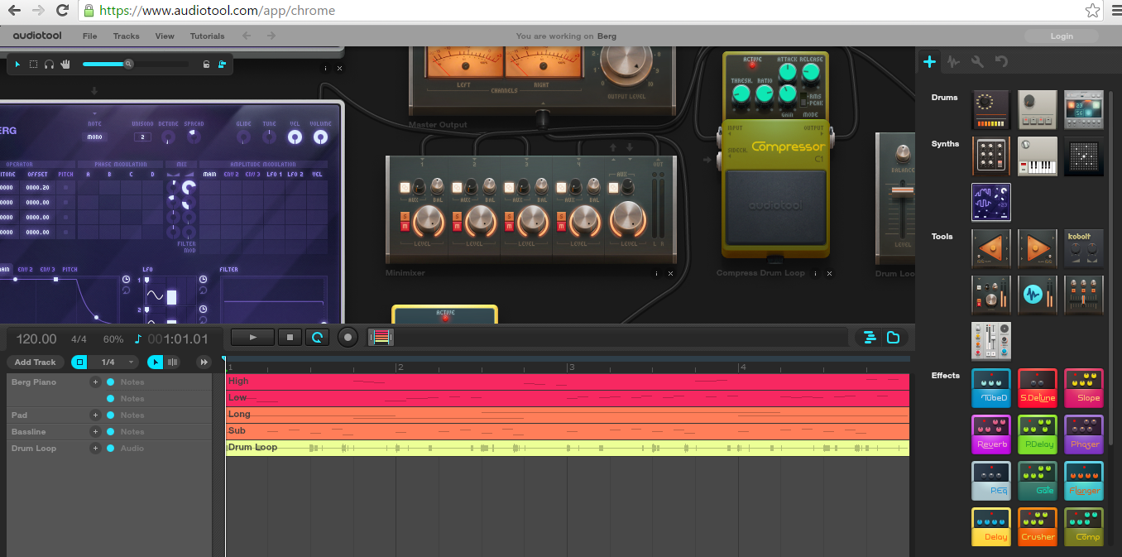1122x557 pixels.
Task: Select the timeline arrow edit tool
Action: click(155, 362)
